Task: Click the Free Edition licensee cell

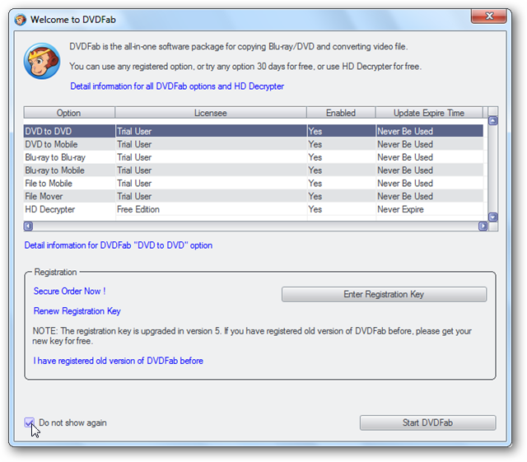Action: (x=211, y=209)
